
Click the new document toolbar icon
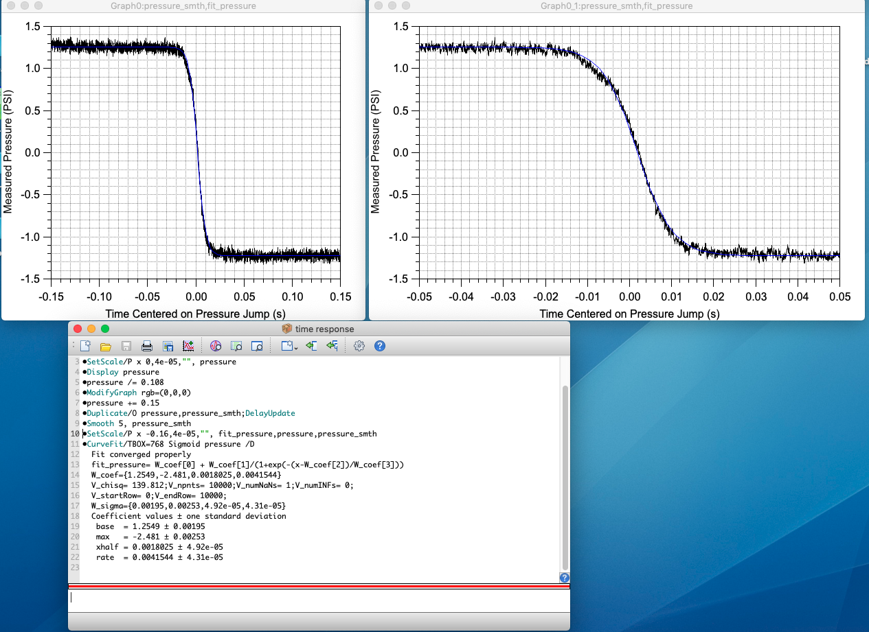click(x=85, y=346)
